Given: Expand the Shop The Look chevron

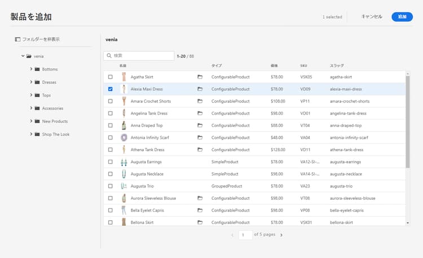Looking at the screenshot, I should click(31, 134).
